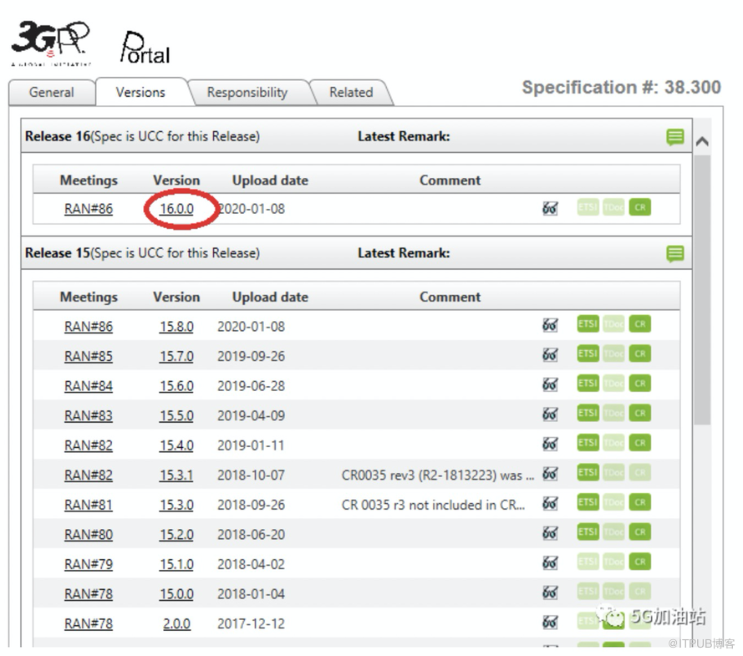The height and width of the screenshot is (656, 743).
Task: Open ETSI publication for version 15.3.1
Action: click(588, 472)
